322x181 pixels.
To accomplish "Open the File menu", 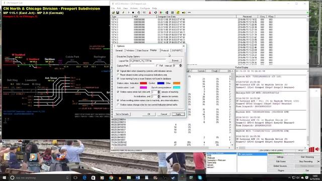I will click(113, 8).
